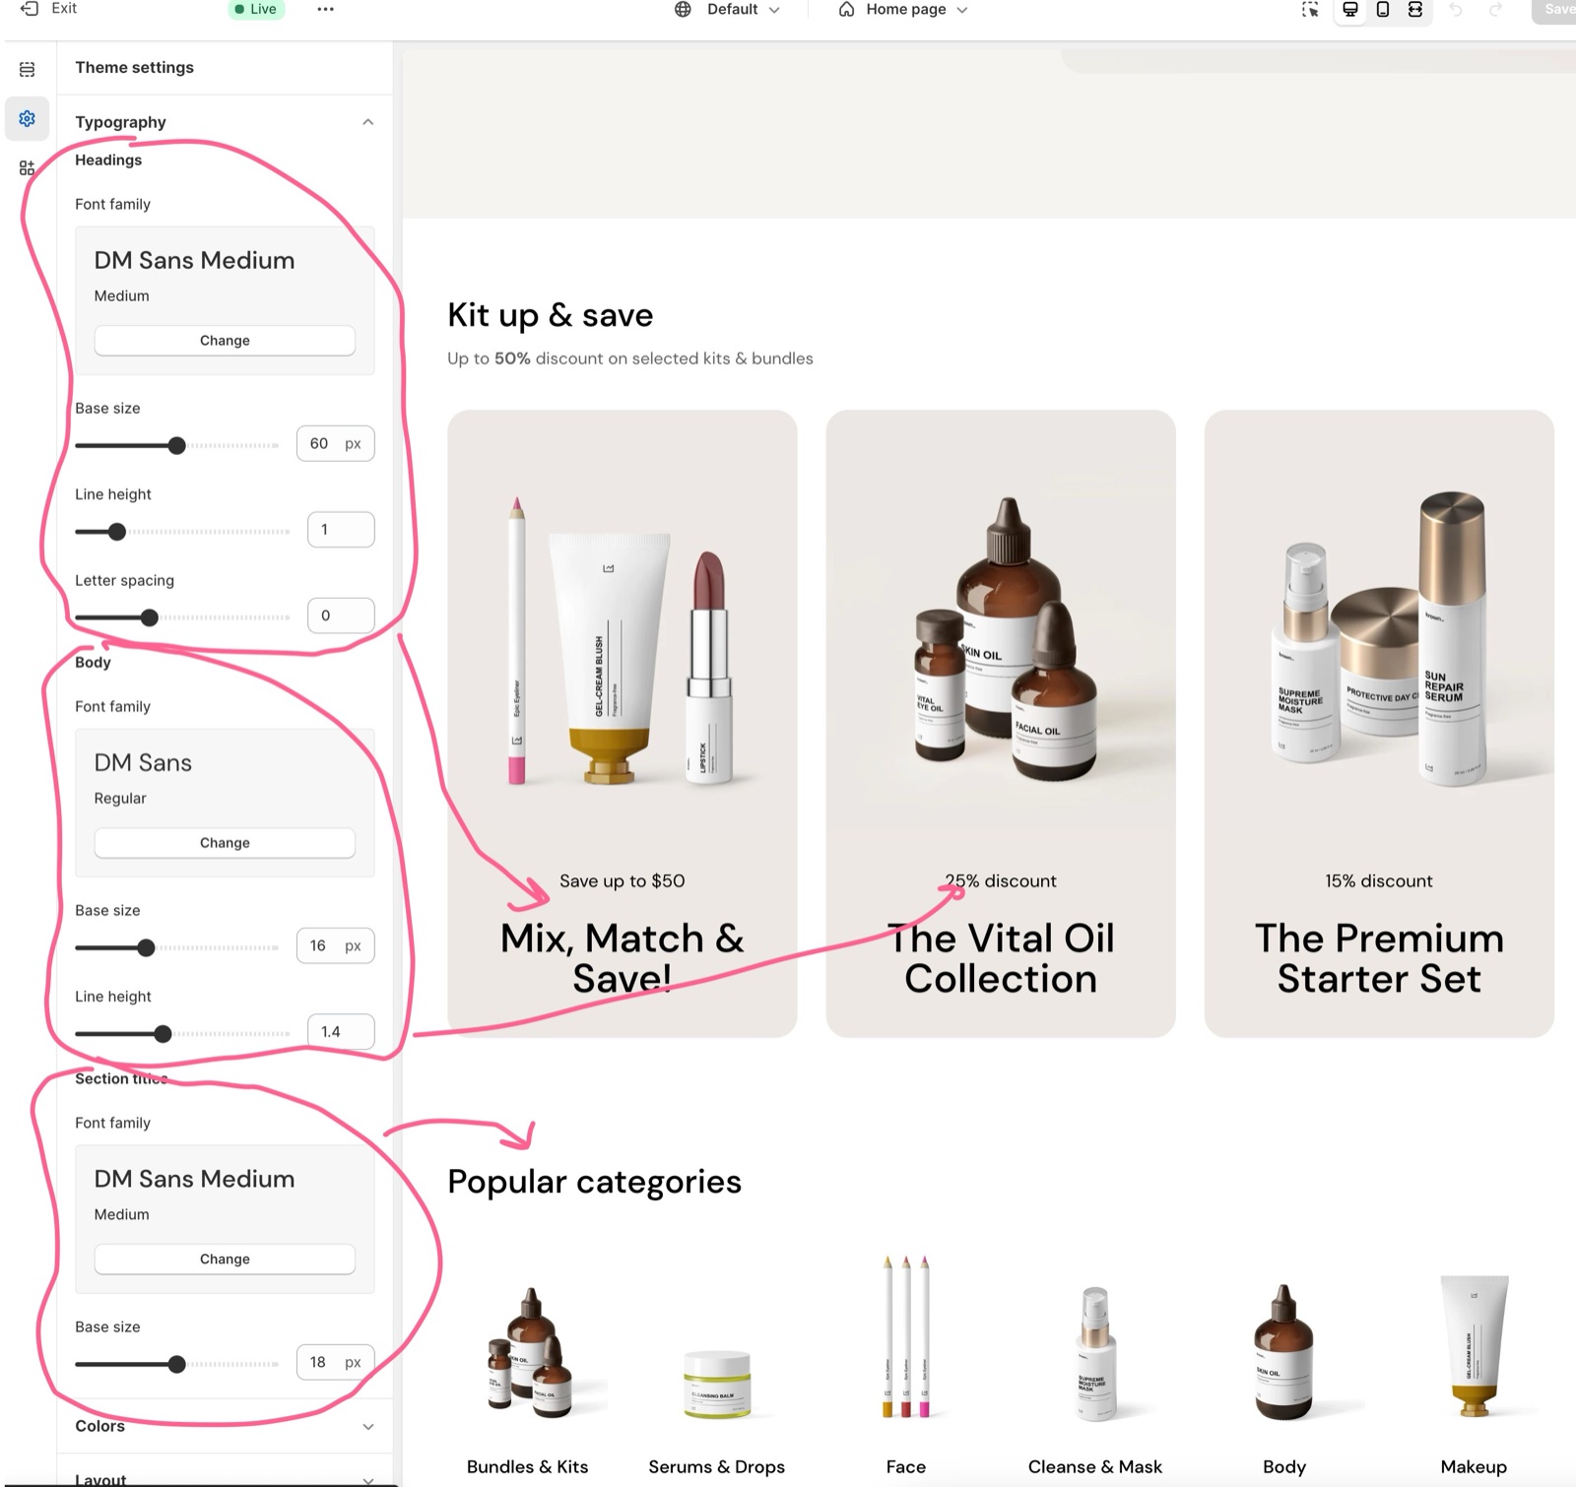Click the Body base size slider
Image resolution: width=1576 pixels, height=1487 pixels.
pos(177,947)
